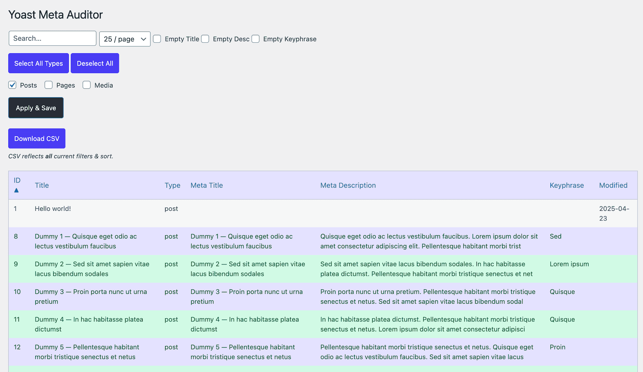Enable the Empty Keyphrase filter checkbox

point(256,39)
